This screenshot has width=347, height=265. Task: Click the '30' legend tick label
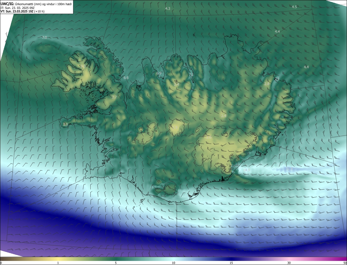click(x=289, y=263)
